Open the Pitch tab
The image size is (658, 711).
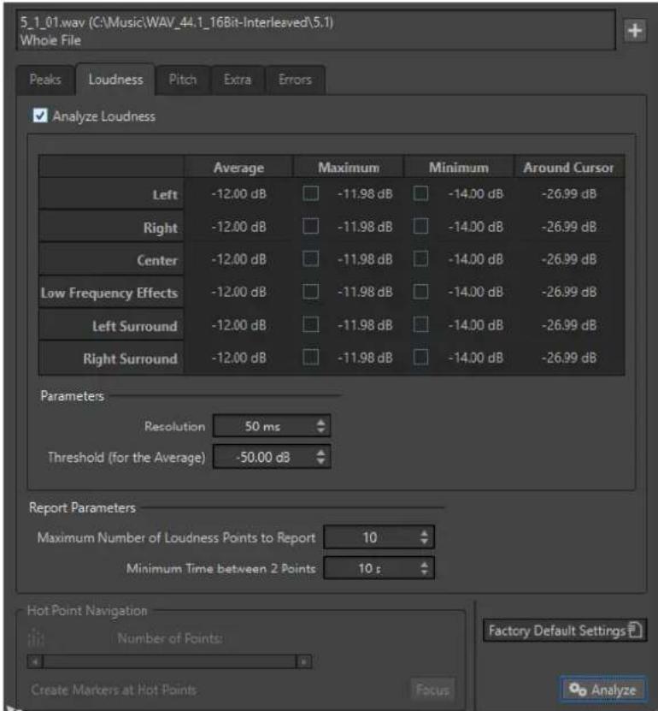coord(183,80)
